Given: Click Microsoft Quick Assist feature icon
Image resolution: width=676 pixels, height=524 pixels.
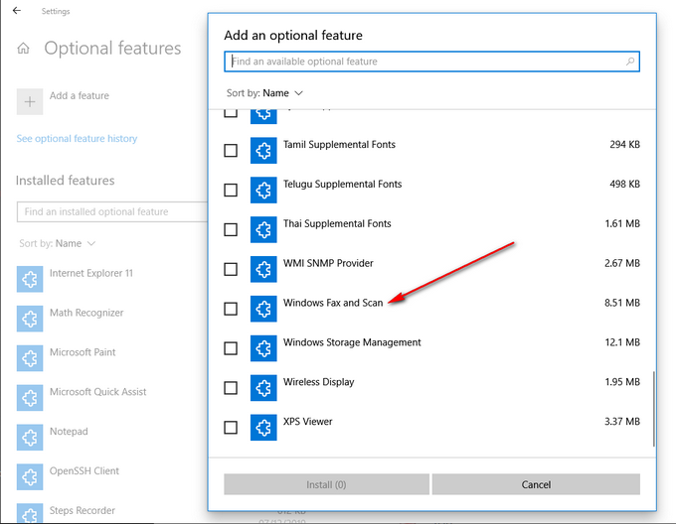Looking at the screenshot, I should 30,398.
